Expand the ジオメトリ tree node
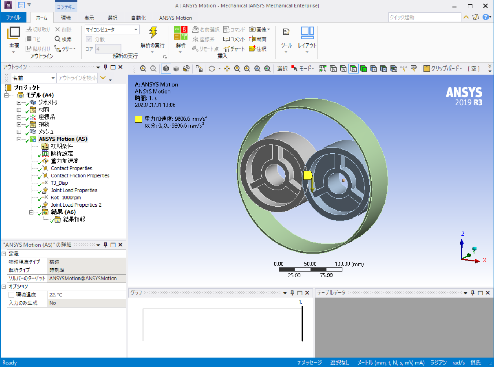Image resolution: width=494 pixels, height=367 pixels. click(18, 102)
